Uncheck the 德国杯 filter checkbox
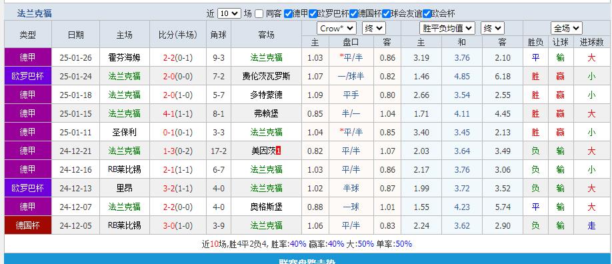 (353, 14)
